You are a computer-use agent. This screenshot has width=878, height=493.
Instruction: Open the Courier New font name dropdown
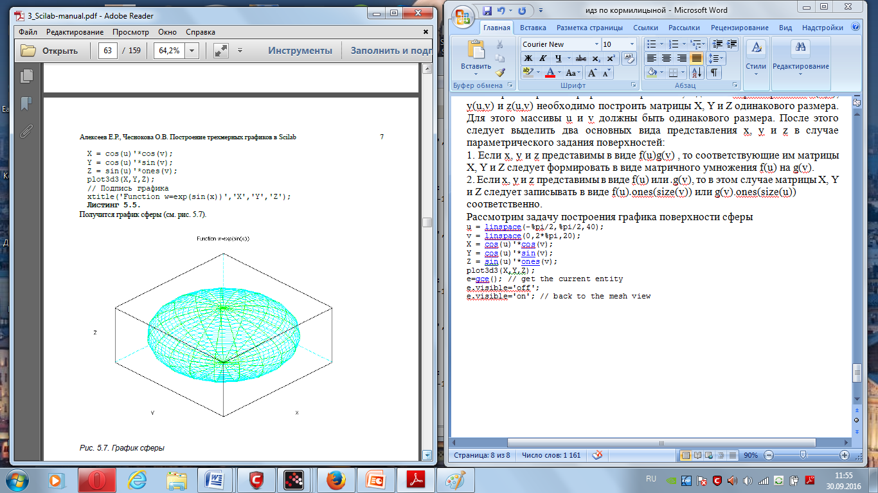pos(595,44)
